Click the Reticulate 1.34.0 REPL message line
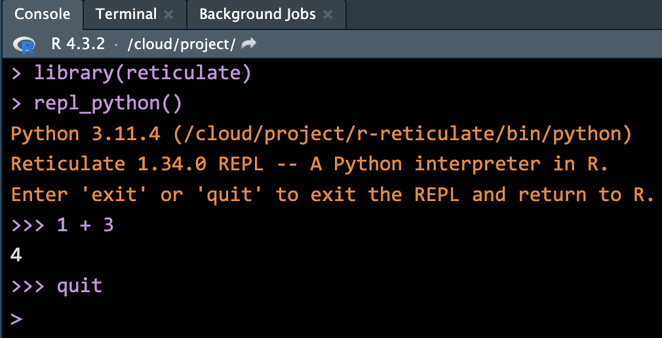662x338 pixels. [309, 164]
